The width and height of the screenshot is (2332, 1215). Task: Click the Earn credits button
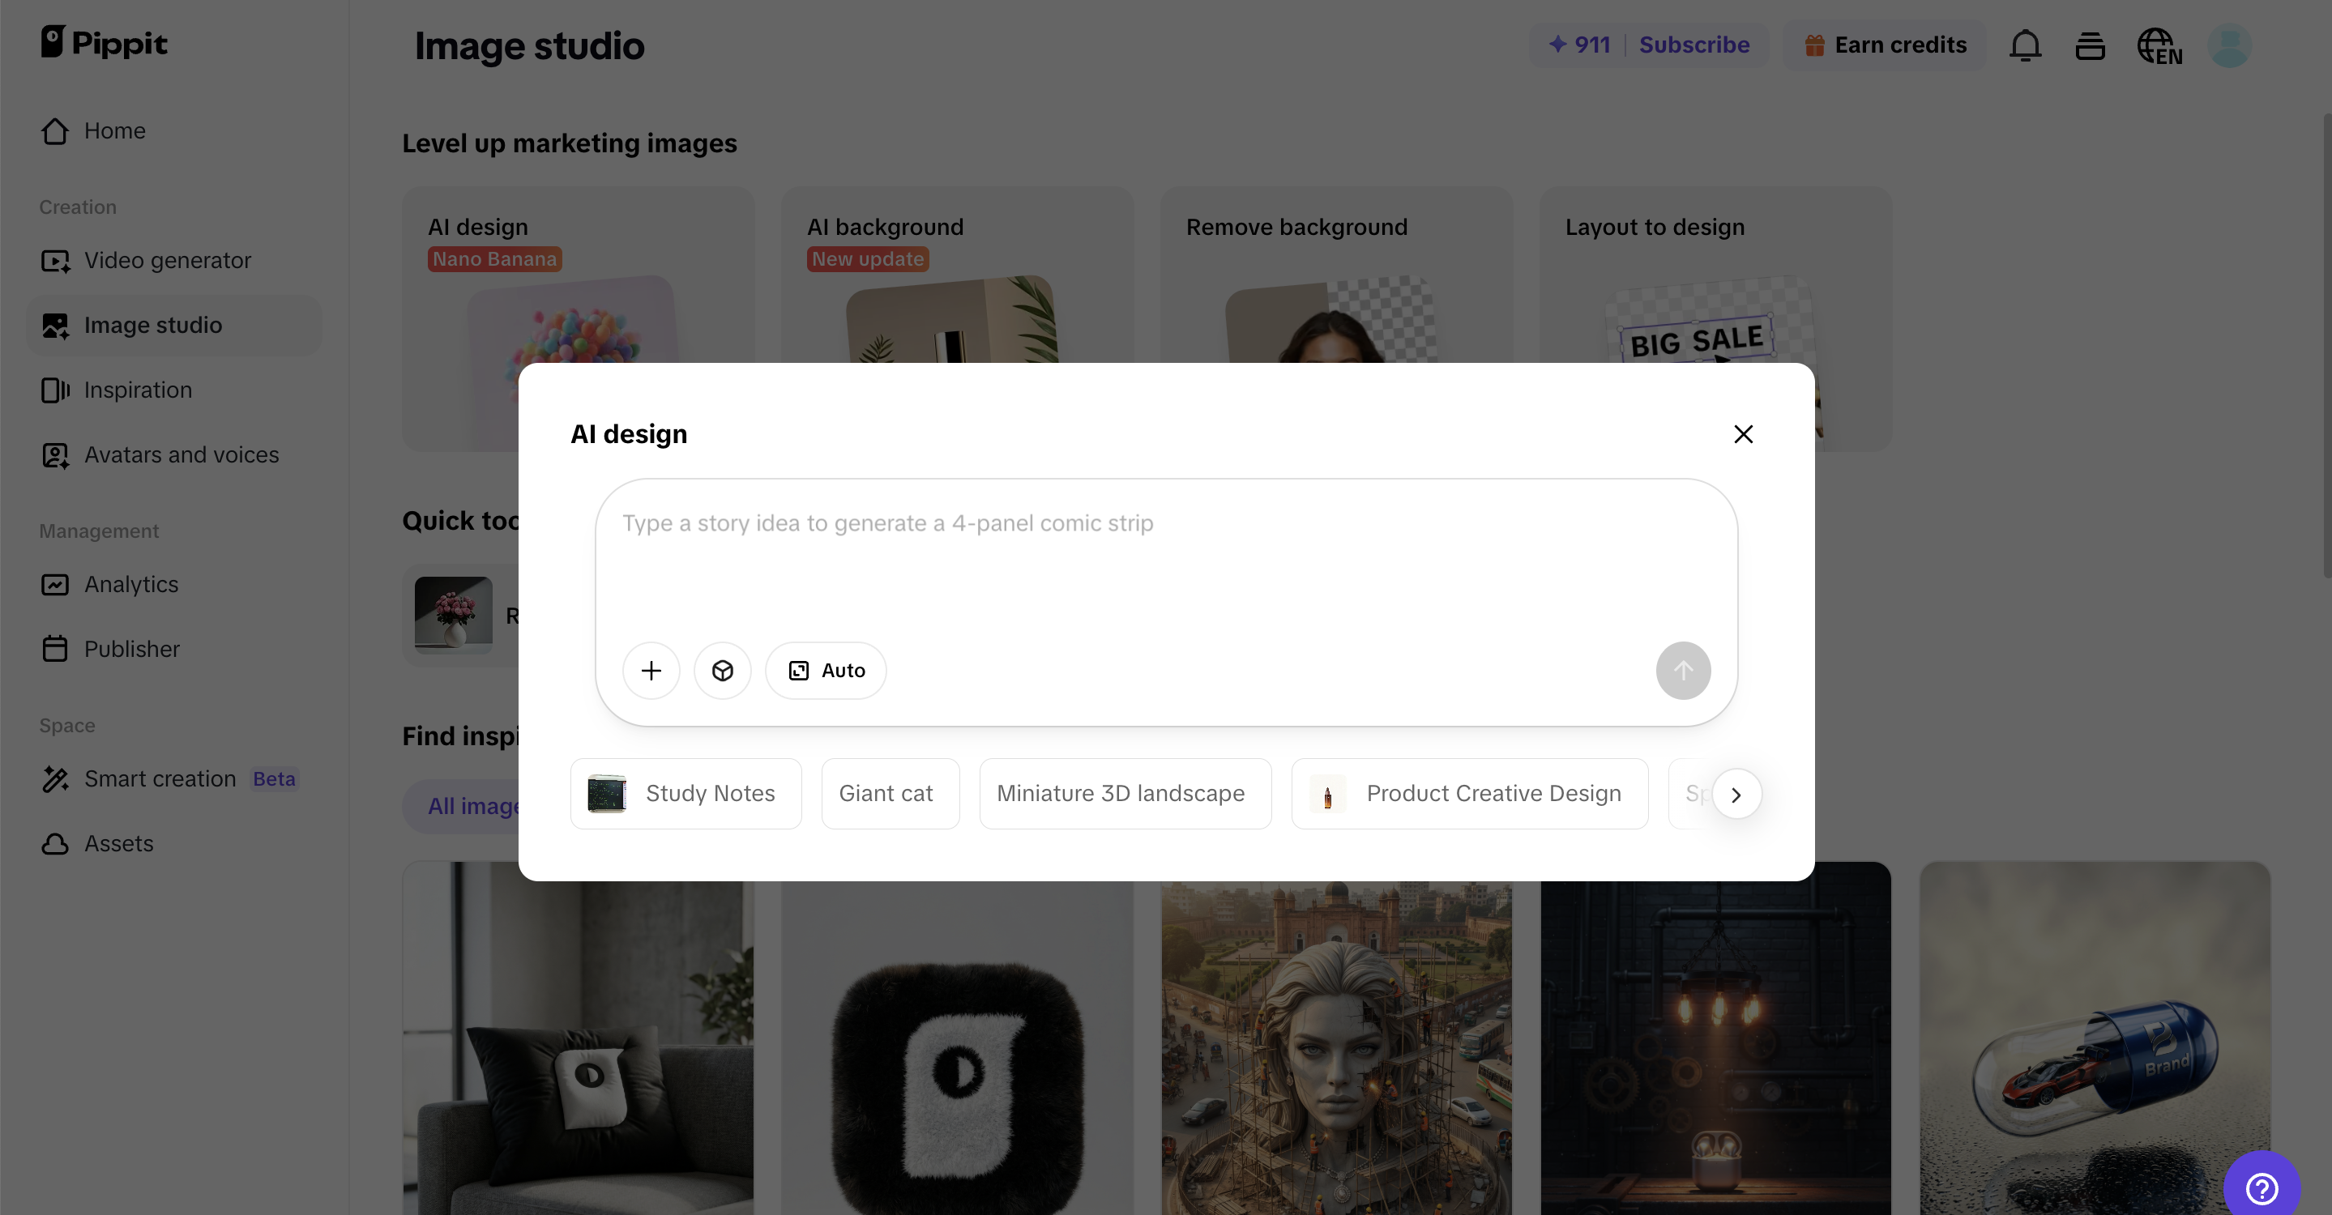pos(1885,45)
